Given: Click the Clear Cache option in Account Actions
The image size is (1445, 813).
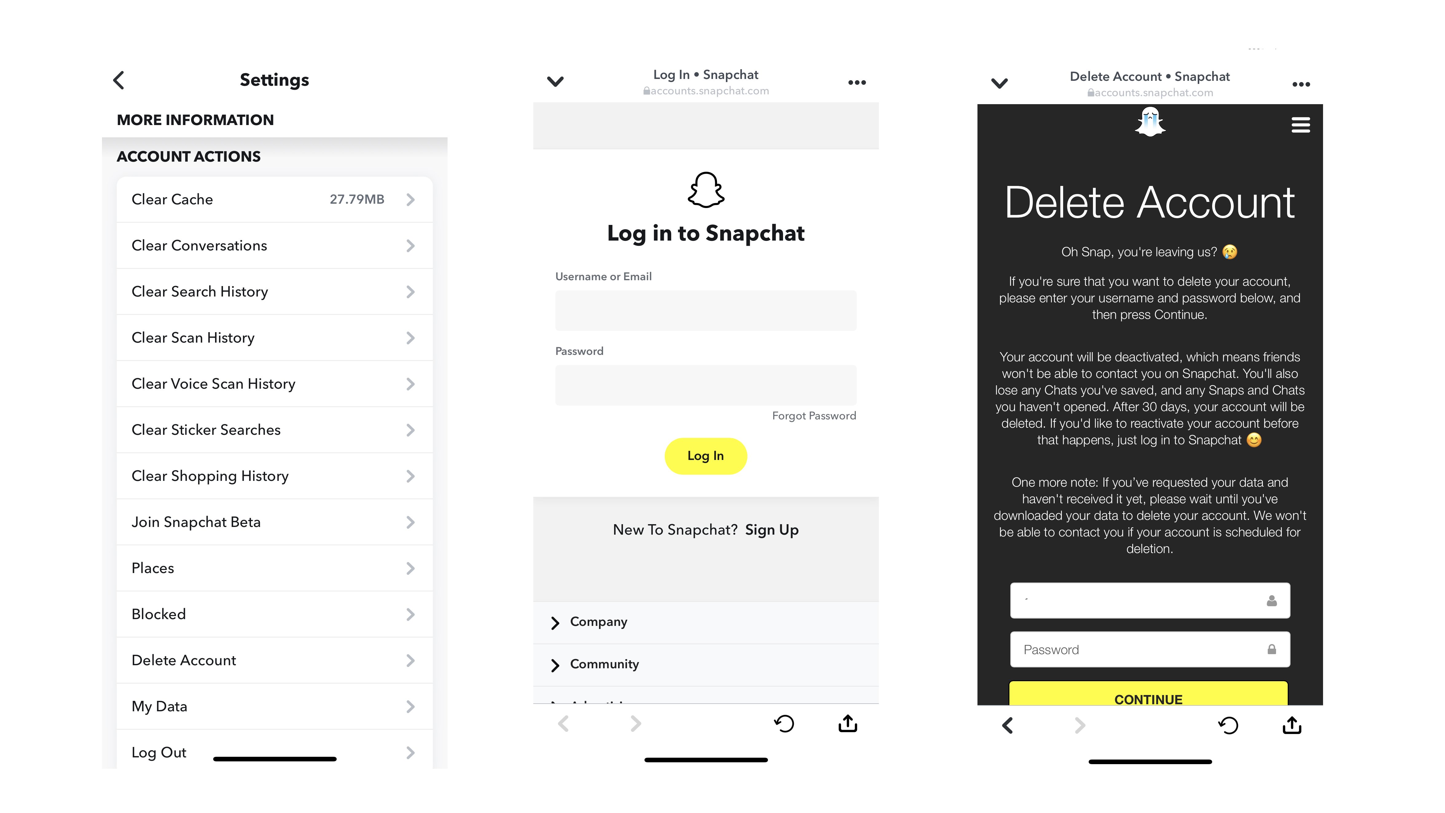Looking at the screenshot, I should 273,198.
